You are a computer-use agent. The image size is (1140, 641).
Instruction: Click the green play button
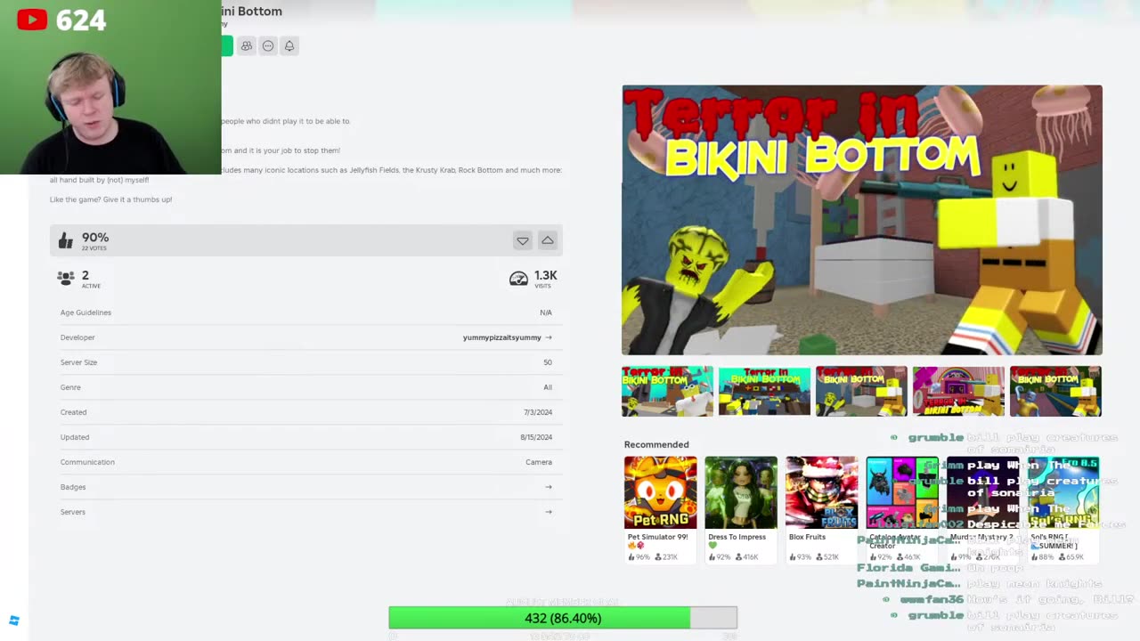coord(227,46)
